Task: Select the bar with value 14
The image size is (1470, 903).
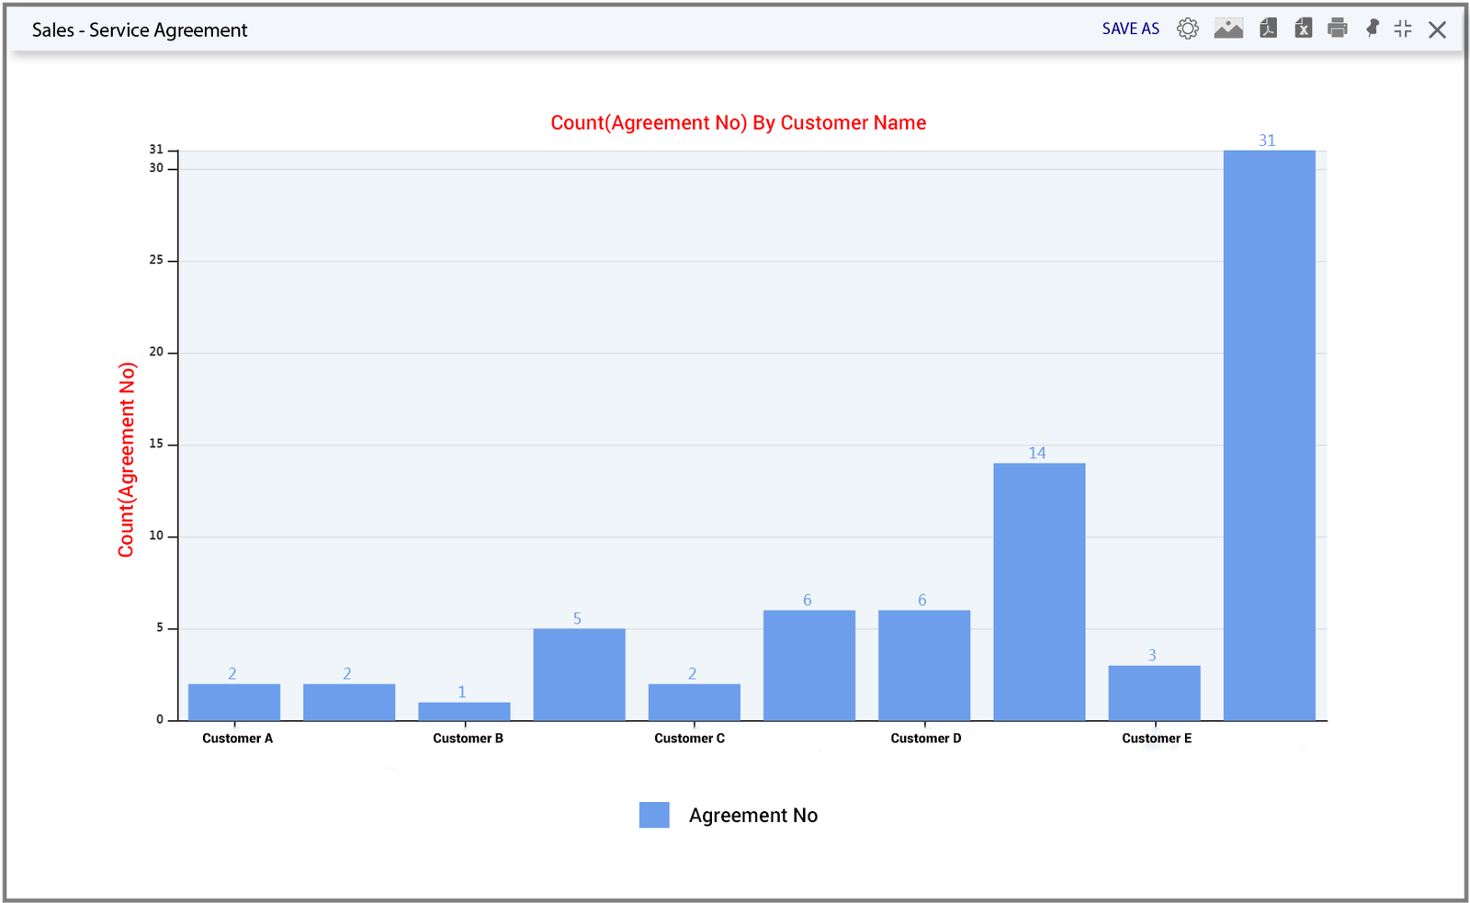Action: click(x=1039, y=592)
